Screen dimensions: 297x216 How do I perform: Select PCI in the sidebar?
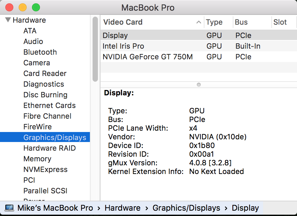(x=29, y=180)
